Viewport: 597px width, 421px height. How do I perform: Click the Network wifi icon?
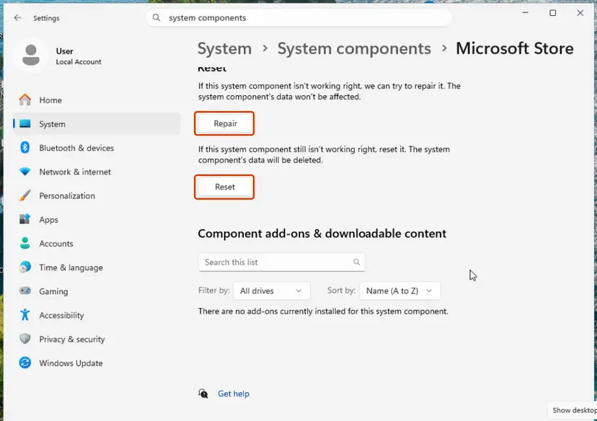(x=25, y=172)
